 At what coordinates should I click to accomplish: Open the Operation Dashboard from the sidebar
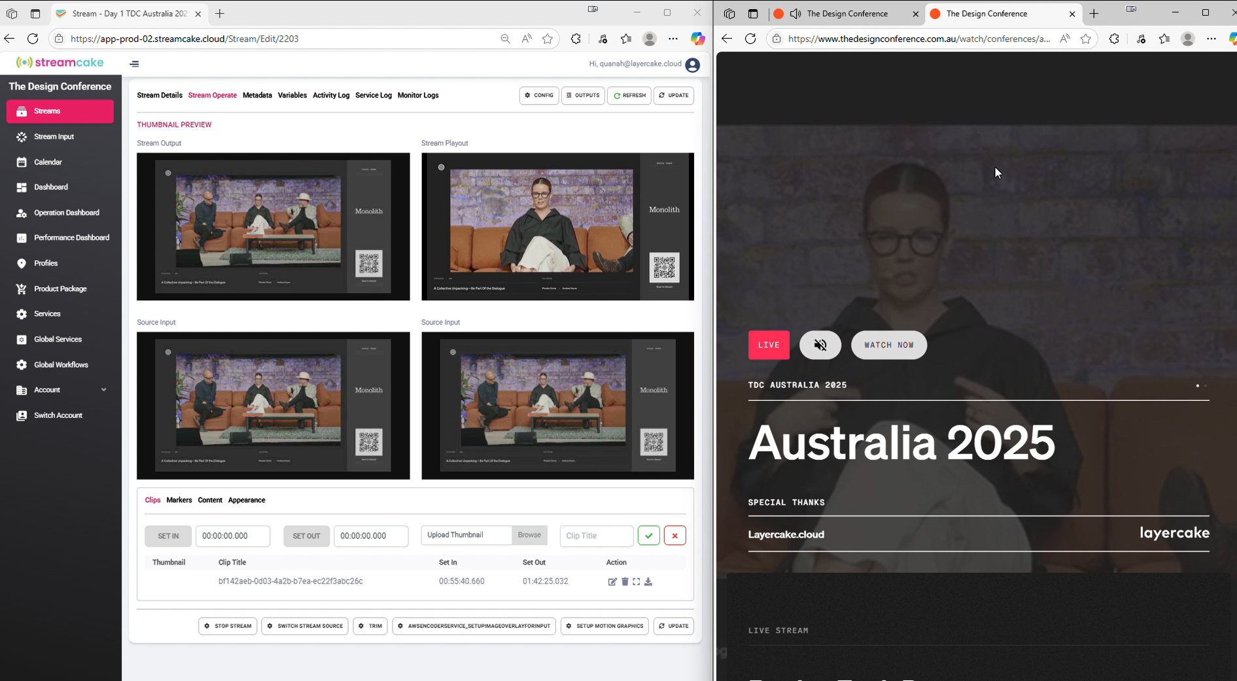[x=66, y=213]
